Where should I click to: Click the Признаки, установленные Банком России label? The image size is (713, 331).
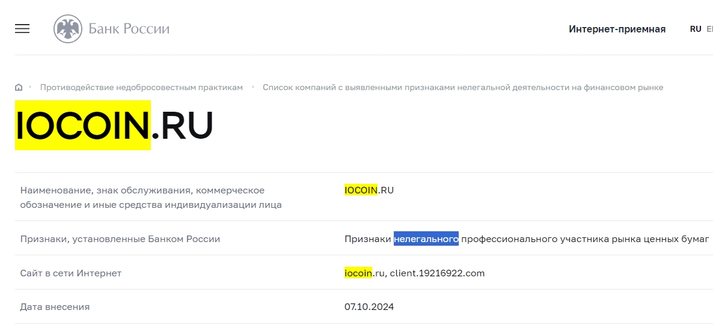click(x=120, y=238)
